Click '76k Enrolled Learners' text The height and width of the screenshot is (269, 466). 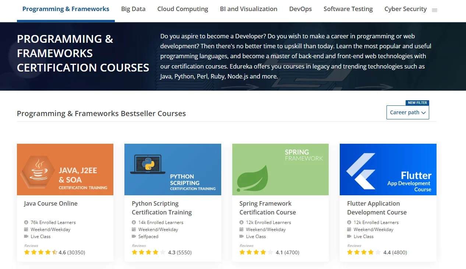point(53,223)
